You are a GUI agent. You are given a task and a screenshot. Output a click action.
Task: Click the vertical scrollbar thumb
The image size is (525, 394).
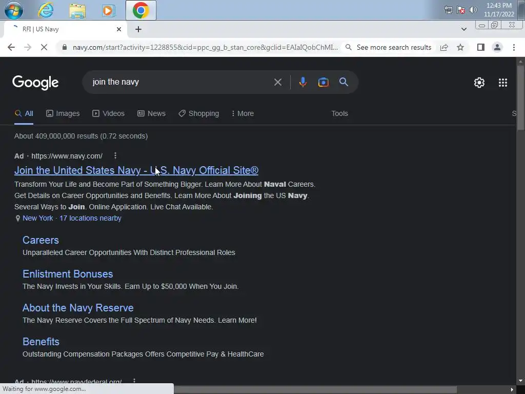(520, 98)
